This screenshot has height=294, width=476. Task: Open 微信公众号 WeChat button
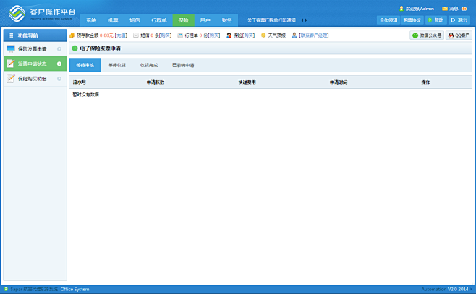coord(426,35)
